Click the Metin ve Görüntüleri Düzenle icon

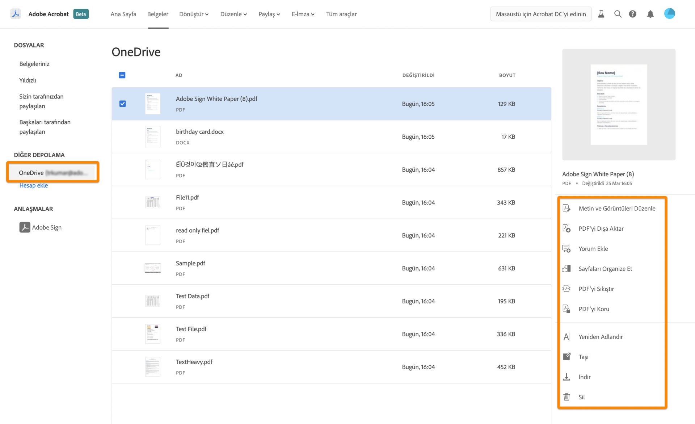(x=566, y=208)
